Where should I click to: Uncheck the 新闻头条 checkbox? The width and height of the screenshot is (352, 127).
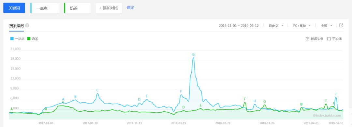coord(307,39)
